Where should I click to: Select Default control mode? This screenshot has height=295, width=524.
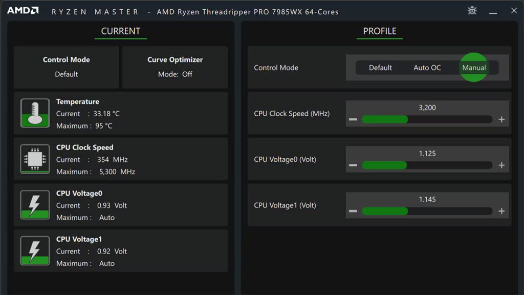380,67
